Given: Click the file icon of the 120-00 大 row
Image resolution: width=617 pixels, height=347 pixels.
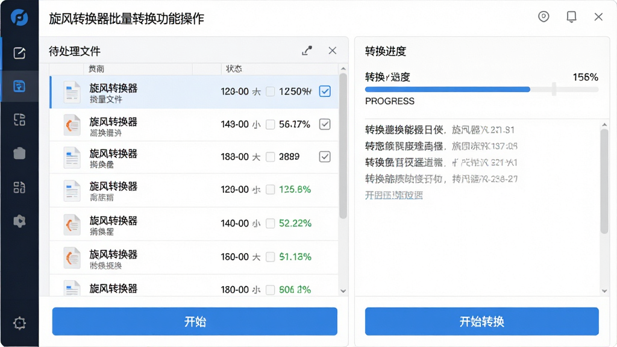Looking at the screenshot, I should [x=72, y=92].
